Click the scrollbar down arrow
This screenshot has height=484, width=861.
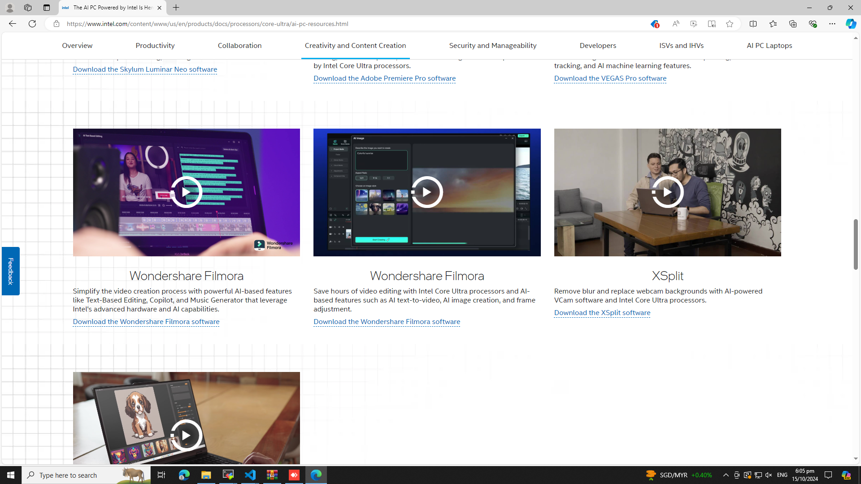click(856, 459)
